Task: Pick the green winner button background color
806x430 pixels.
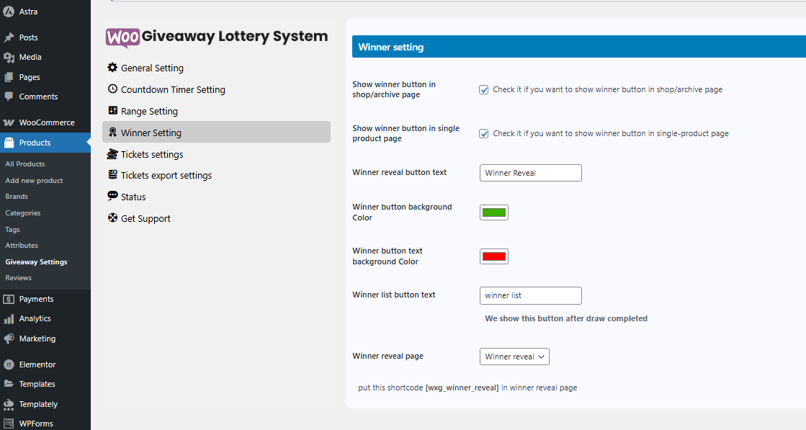Action: (494, 212)
